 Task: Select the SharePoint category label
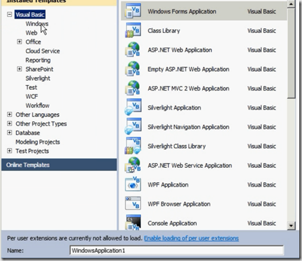click(x=40, y=69)
